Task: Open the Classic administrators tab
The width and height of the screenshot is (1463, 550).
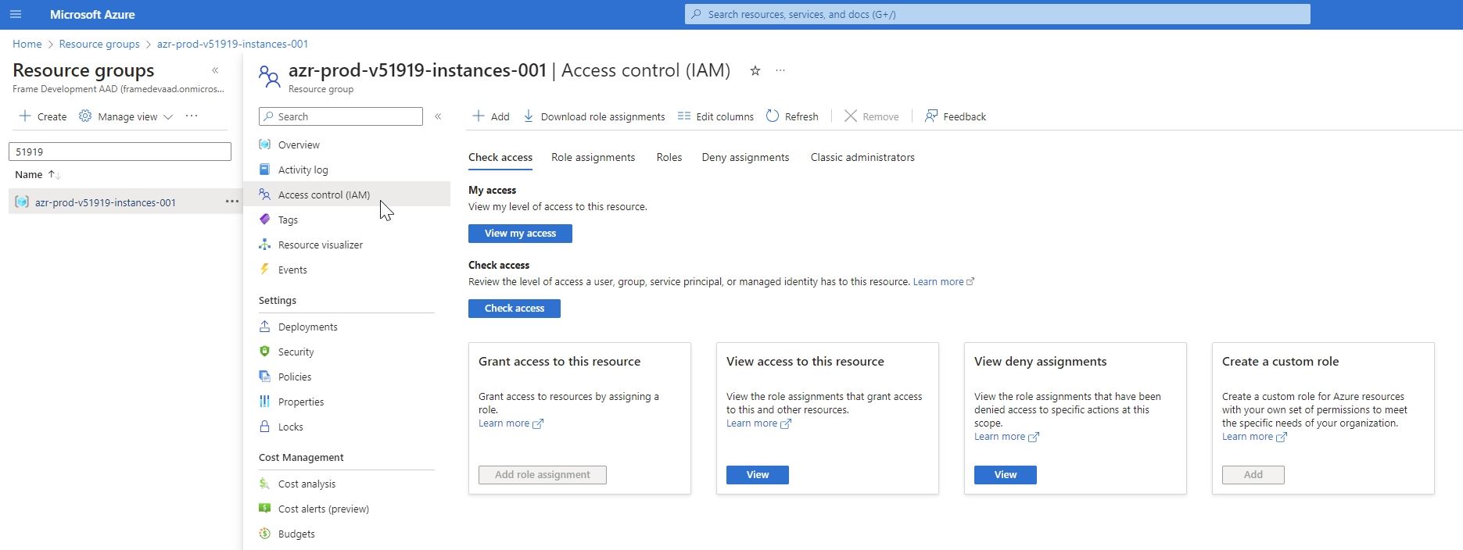Action: point(862,157)
